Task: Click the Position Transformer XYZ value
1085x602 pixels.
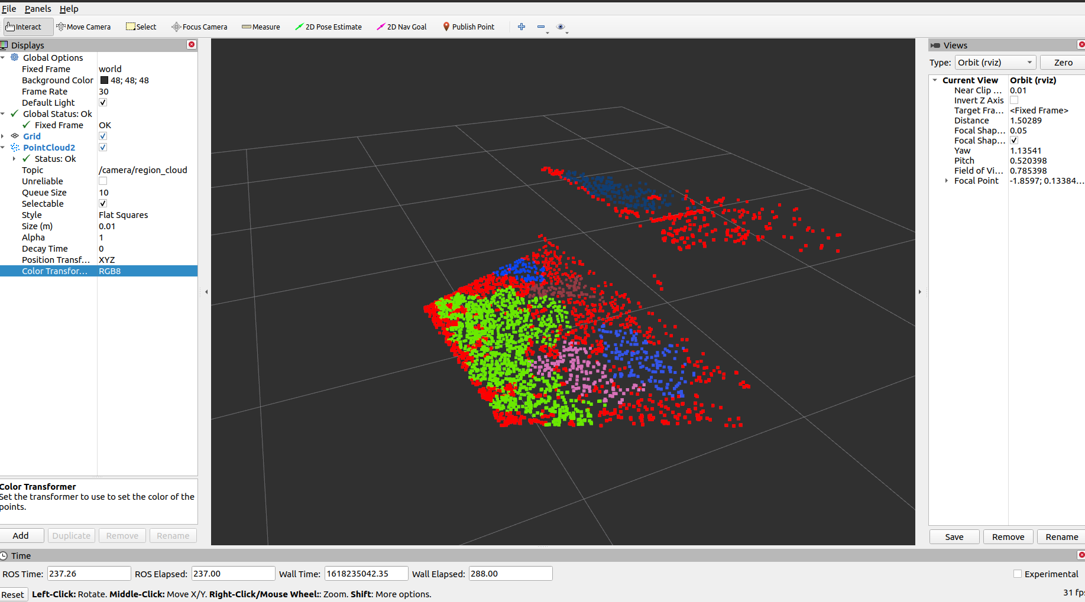Action: point(107,259)
